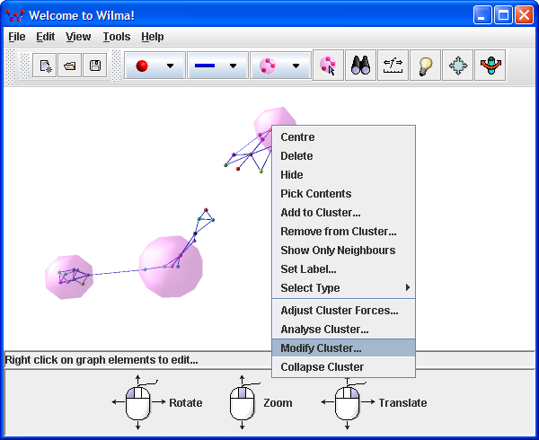Choose Analyse Cluster... entry
539x440 pixels.
pyautogui.click(x=344, y=330)
